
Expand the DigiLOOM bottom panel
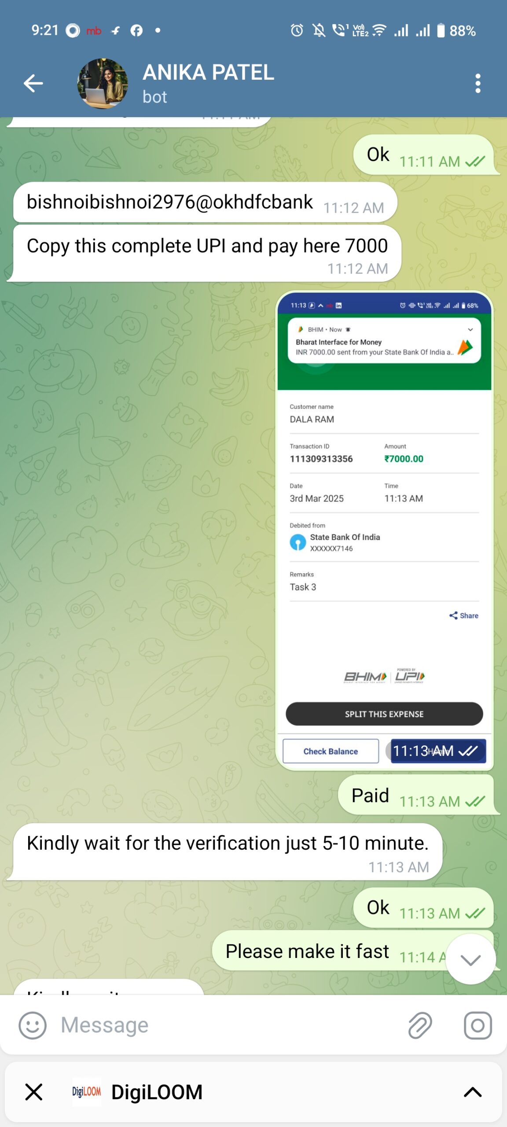(x=473, y=1092)
